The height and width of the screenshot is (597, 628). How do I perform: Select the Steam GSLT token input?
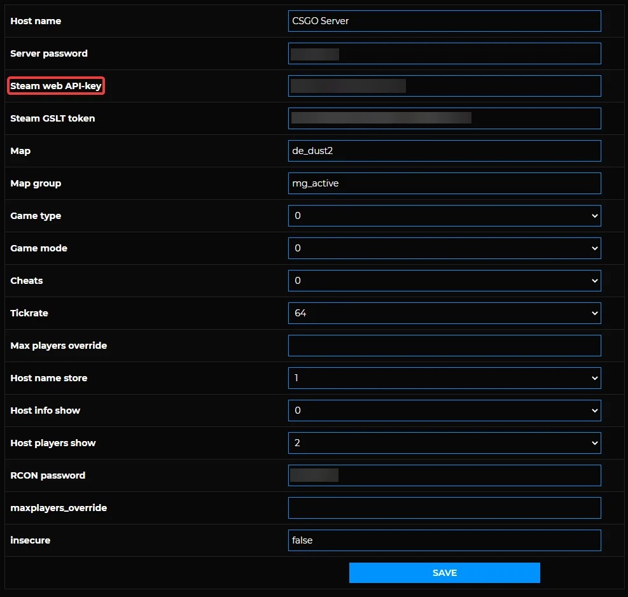444,118
